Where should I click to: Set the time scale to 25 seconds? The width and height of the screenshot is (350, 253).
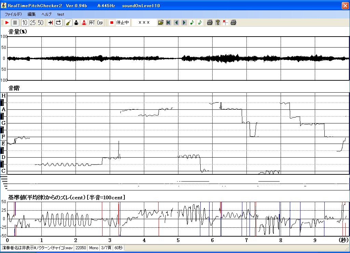[33, 23]
